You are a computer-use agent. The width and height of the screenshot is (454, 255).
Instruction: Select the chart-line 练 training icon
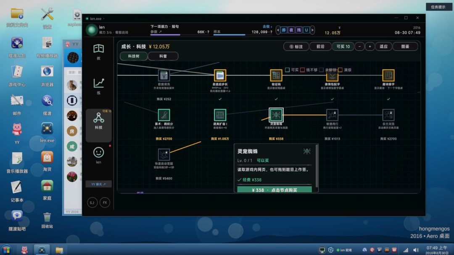click(x=98, y=86)
